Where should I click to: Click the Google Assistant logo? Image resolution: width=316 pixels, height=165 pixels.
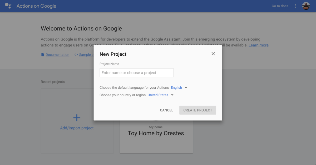coord(8,6)
